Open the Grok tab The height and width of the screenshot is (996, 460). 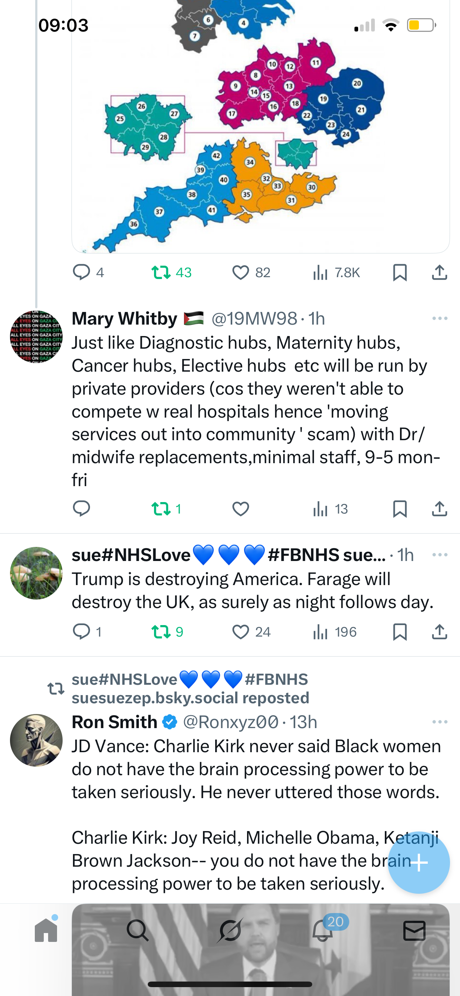230,930
